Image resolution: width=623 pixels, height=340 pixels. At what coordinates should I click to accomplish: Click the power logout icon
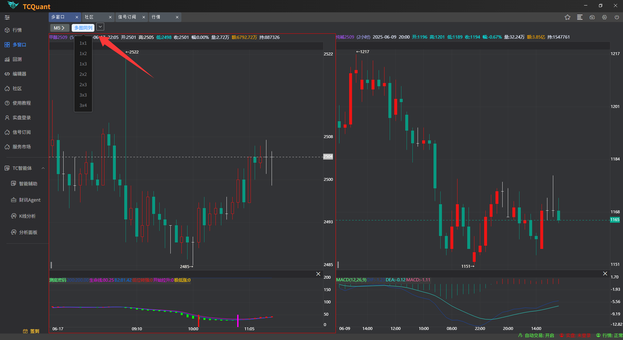click(x=617, y=17)
